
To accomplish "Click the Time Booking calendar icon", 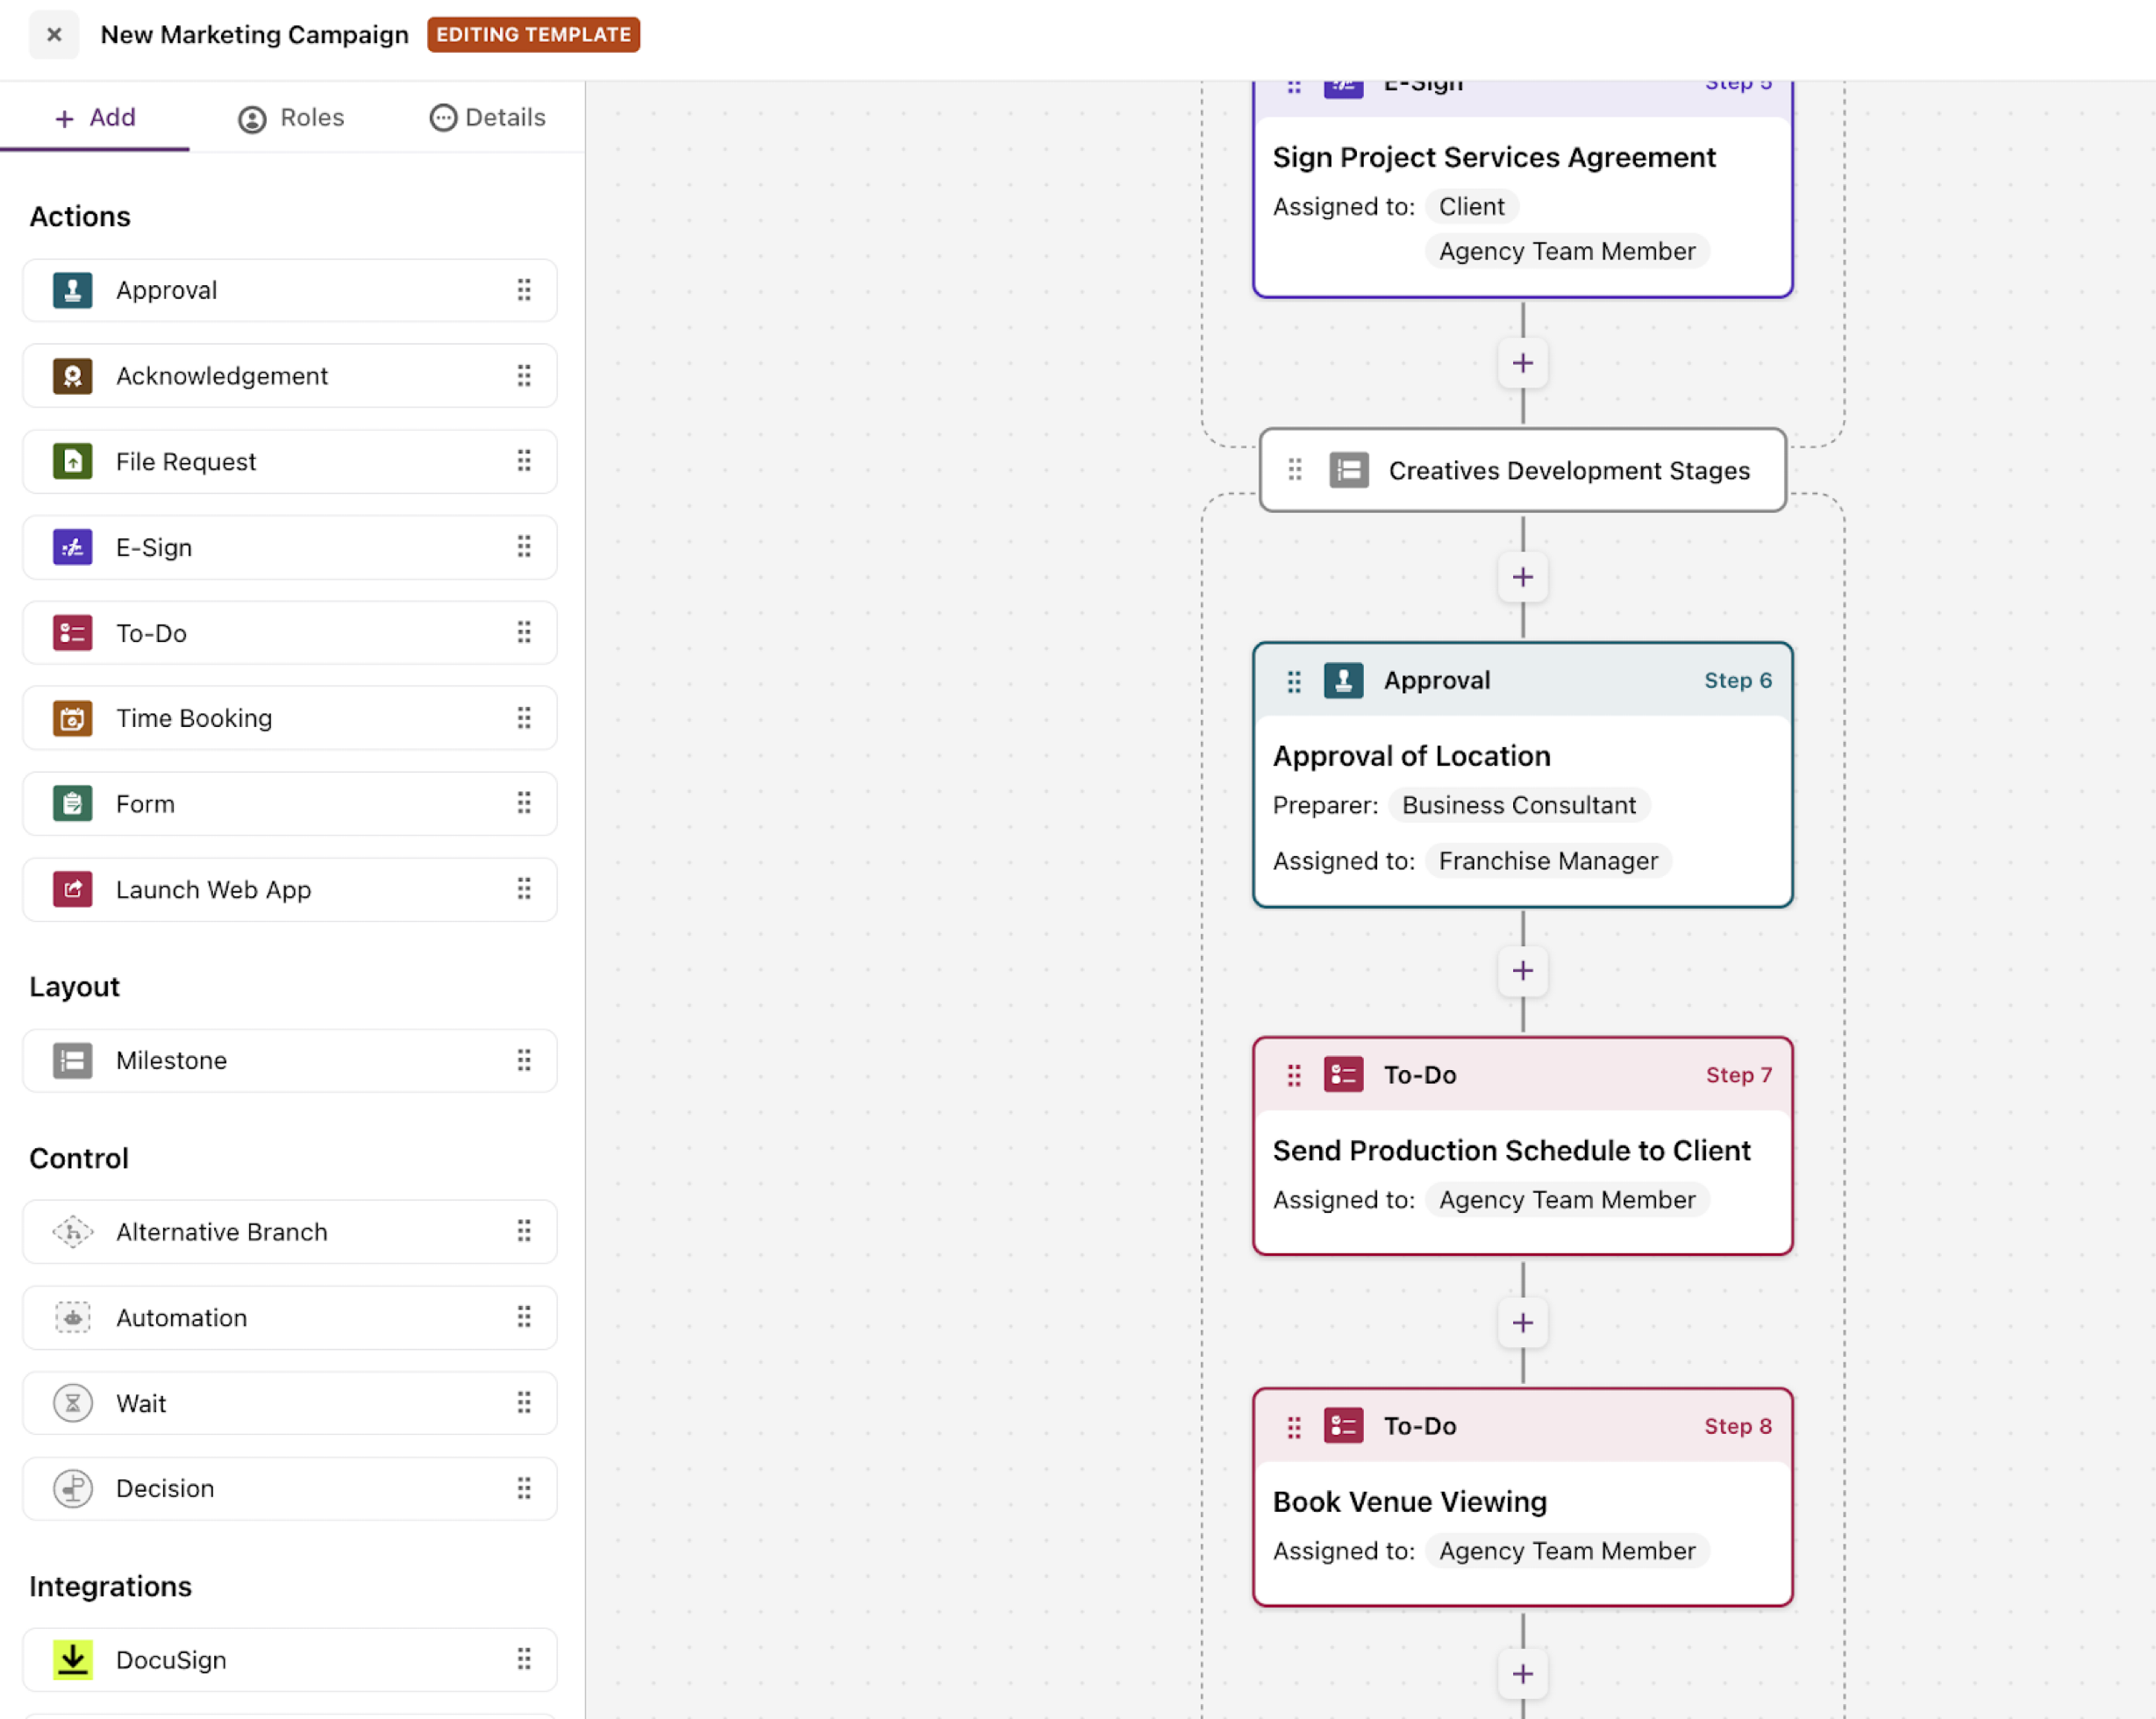I will point(72,718).
